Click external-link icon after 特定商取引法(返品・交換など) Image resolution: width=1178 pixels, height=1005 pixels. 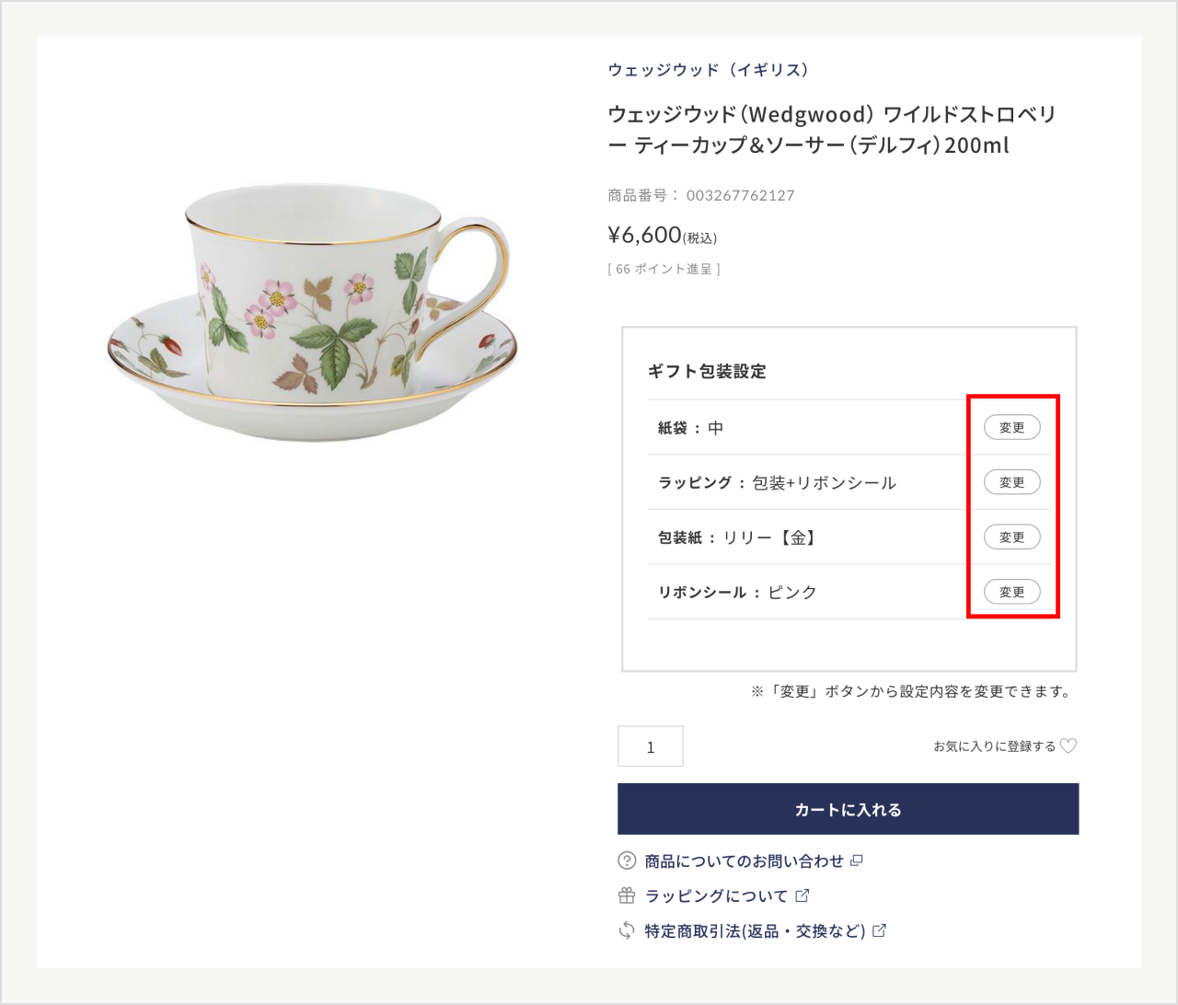879,930
